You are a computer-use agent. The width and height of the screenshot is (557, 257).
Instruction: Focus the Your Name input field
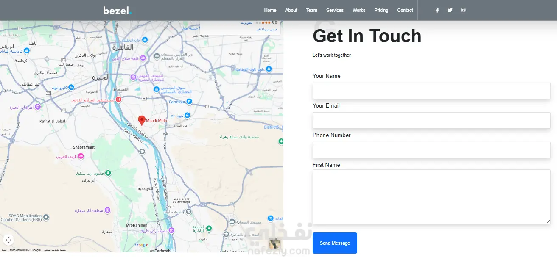(x=431, y=91)
